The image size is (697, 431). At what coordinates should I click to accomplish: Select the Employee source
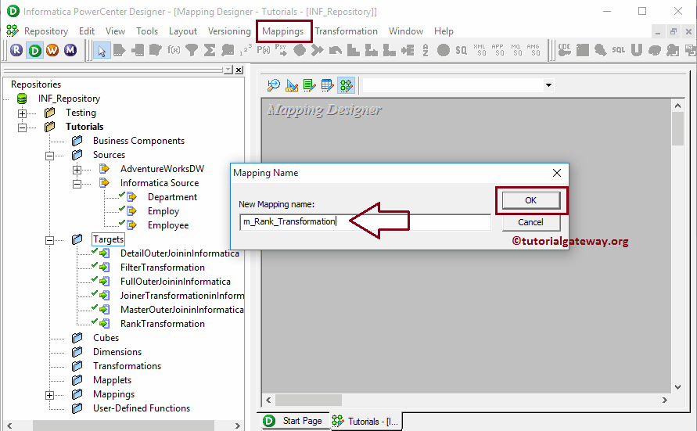[168, 226]
